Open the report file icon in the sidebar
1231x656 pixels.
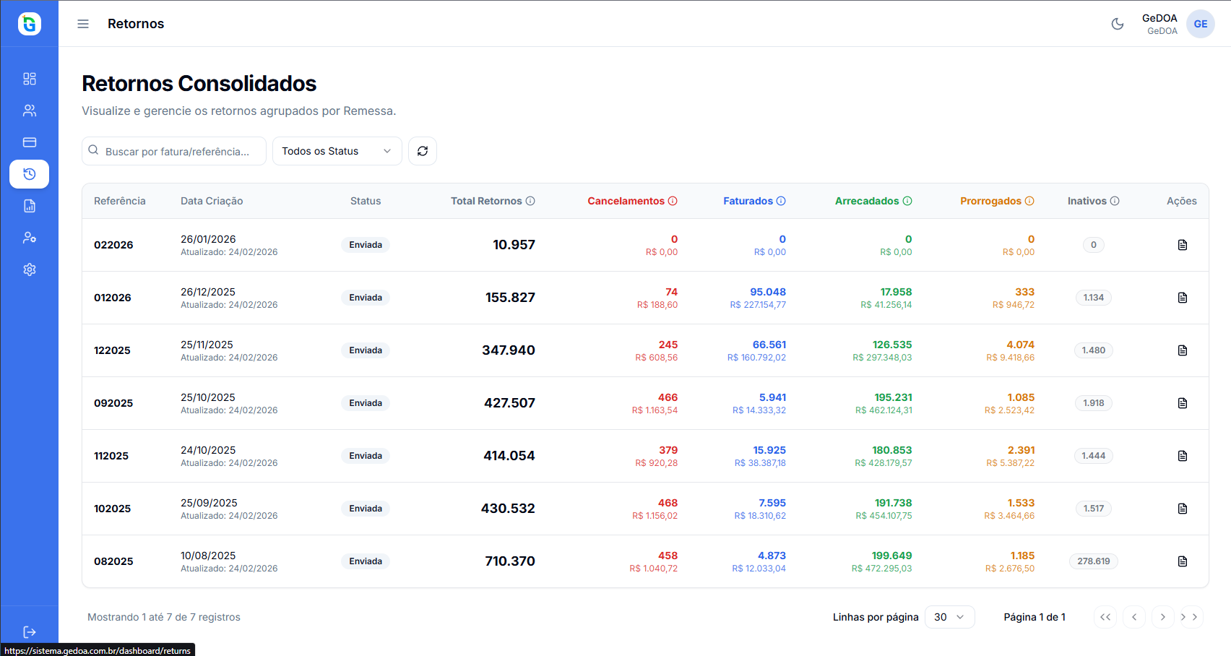[x=30, y=206]
